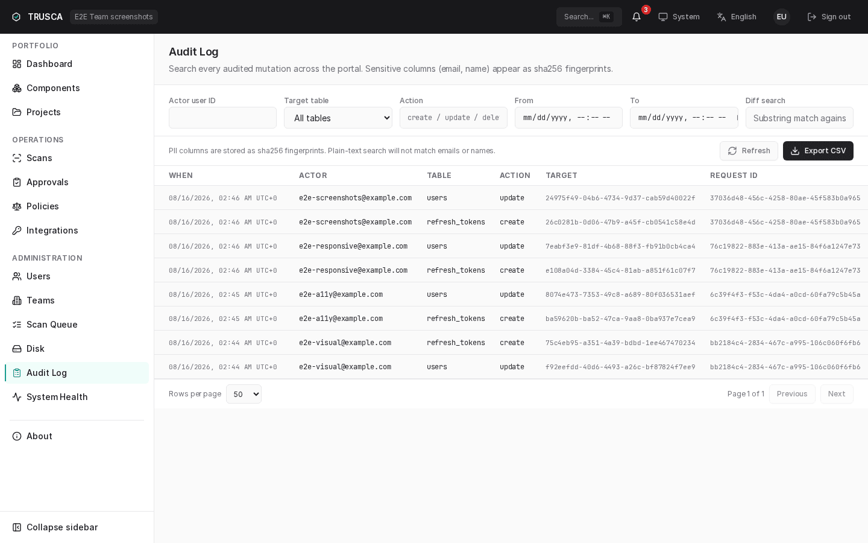The width and height of the screenshot is (868, 543).
Task: Click the Dashboard sidebar icon
Action: 17,64
